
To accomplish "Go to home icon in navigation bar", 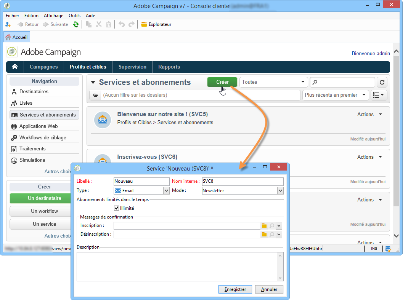I will point(15,67).
